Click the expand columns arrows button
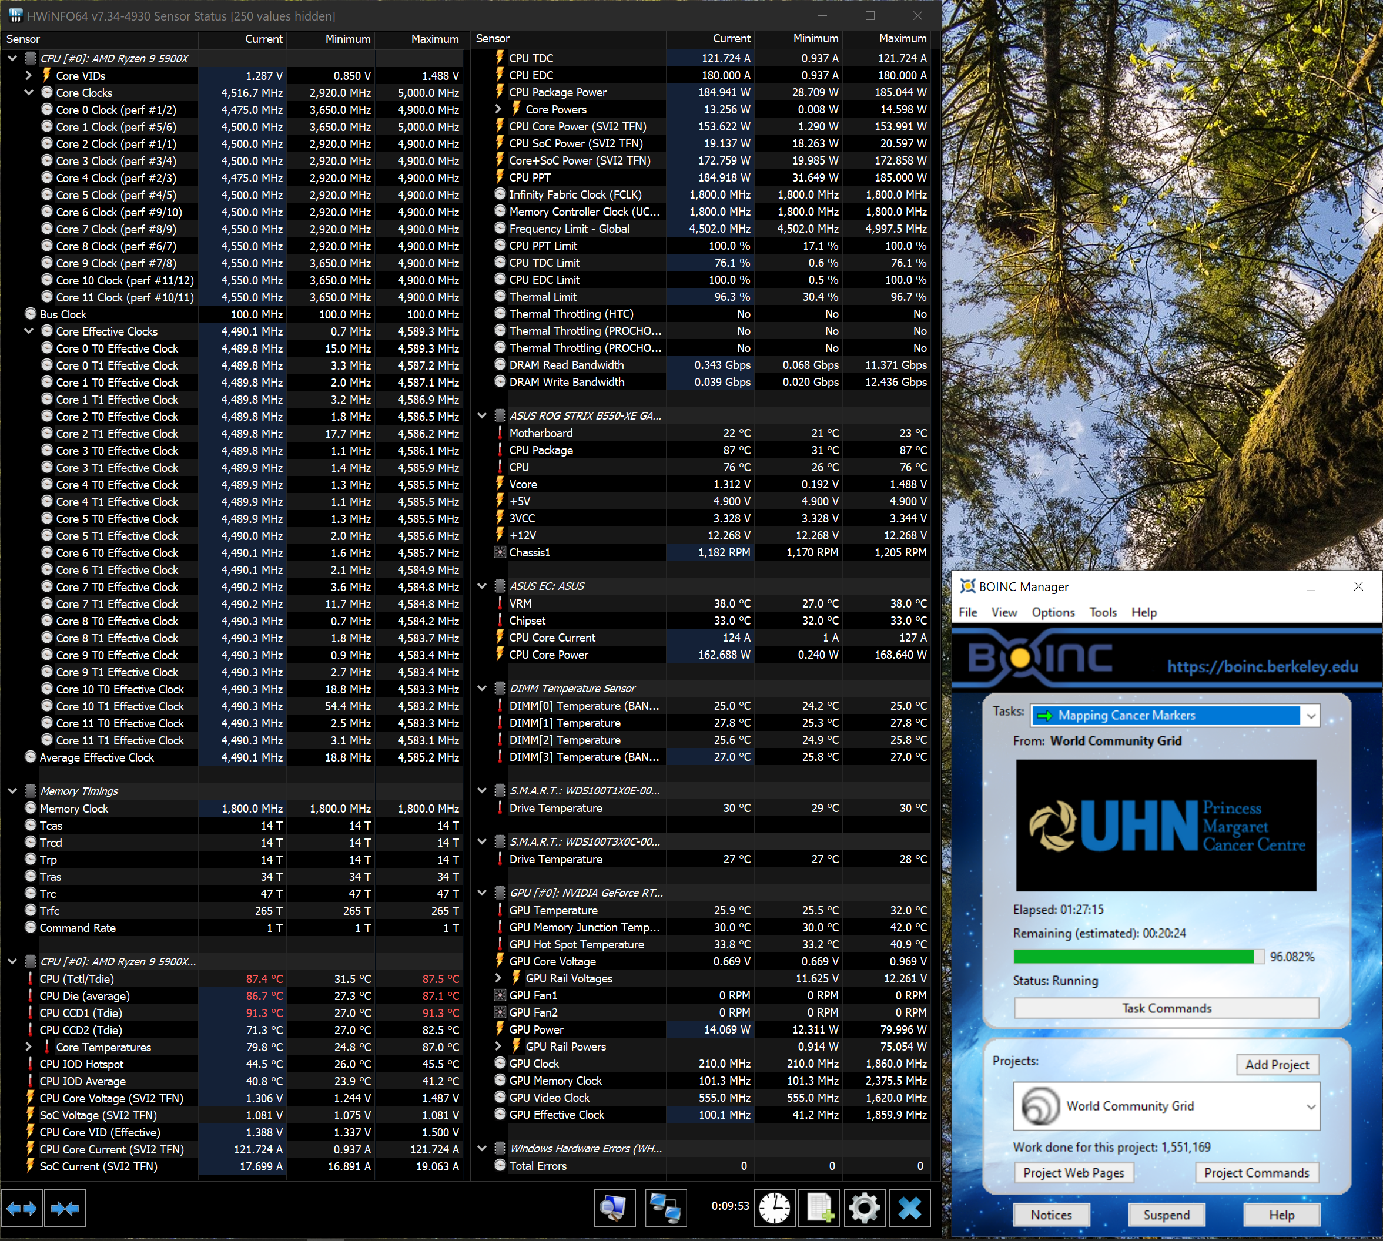The width and height of the screenshot is (1383, 1241). [22, 1208]
